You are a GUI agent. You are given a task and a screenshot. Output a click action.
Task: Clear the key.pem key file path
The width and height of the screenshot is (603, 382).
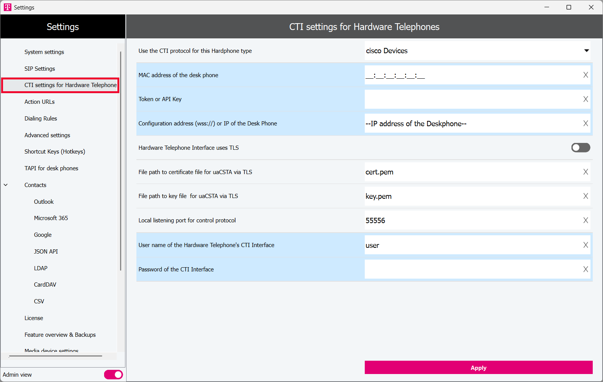[x=586, y=196]
